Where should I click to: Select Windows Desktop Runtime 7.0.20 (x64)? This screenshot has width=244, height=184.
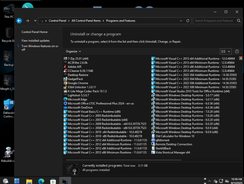[185, 111]
